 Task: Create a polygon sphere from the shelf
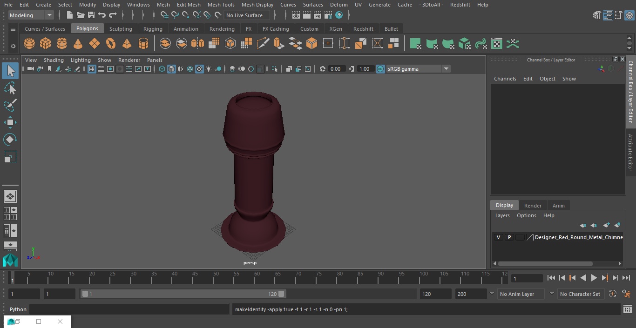coord(29,44)
